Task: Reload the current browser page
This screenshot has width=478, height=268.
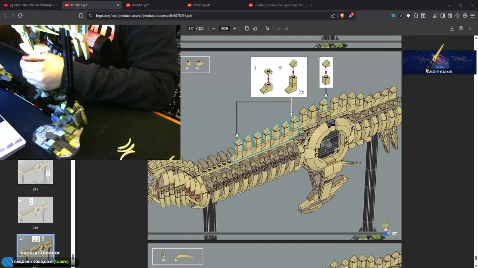Action: click(20, 16)
